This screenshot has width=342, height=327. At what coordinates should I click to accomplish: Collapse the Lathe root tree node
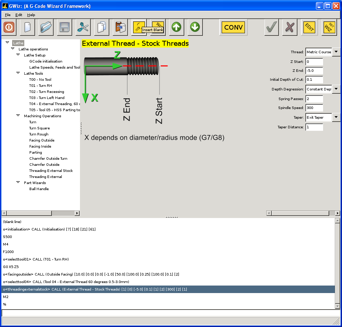[x=7, y=43]
